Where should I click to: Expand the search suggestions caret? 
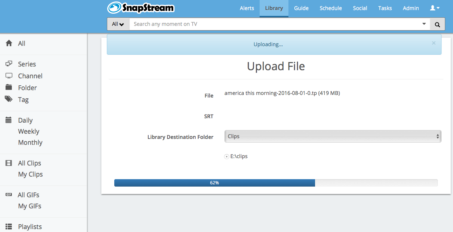[x=424, y=24]
